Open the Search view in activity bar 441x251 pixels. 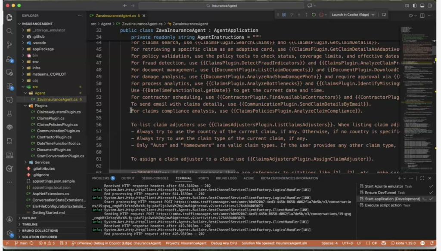click(9, 31)
